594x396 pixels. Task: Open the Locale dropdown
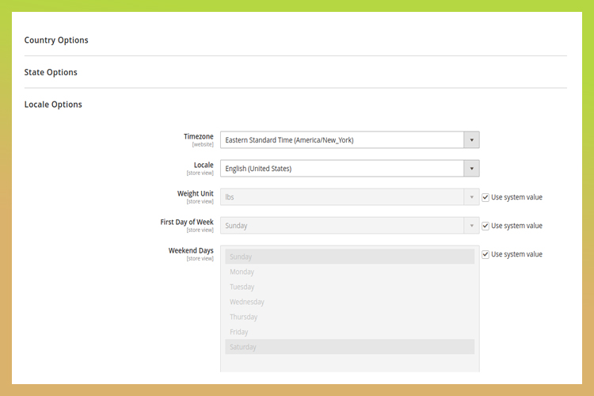(x=342, y=169)
